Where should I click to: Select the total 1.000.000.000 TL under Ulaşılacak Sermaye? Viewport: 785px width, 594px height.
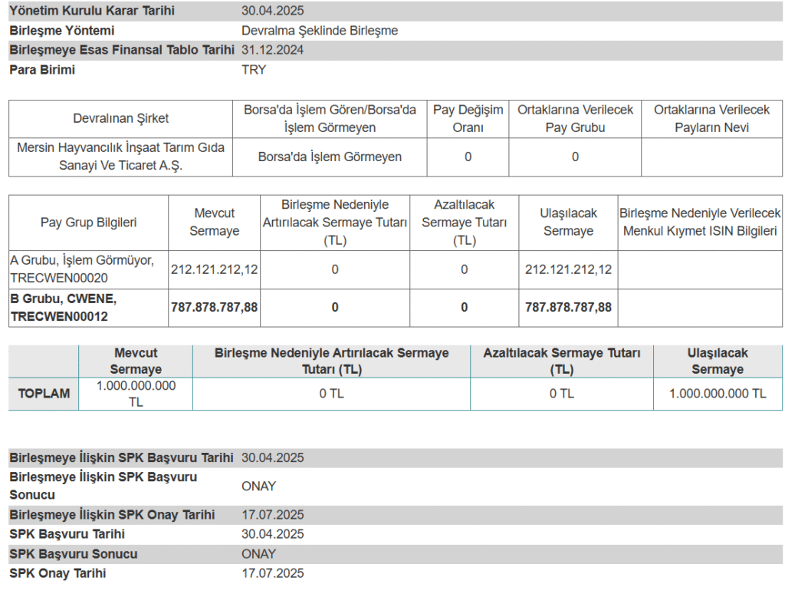717,394
